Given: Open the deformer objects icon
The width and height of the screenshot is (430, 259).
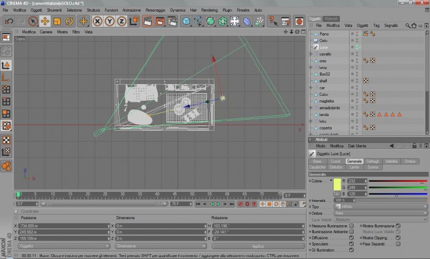Looking at the screenshot, I should click(x=247, y=21).
